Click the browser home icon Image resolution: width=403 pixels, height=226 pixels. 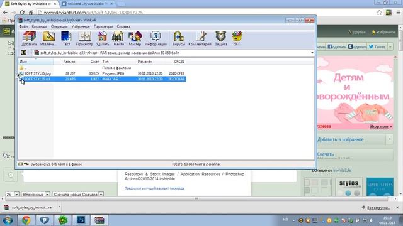point(31,13)
